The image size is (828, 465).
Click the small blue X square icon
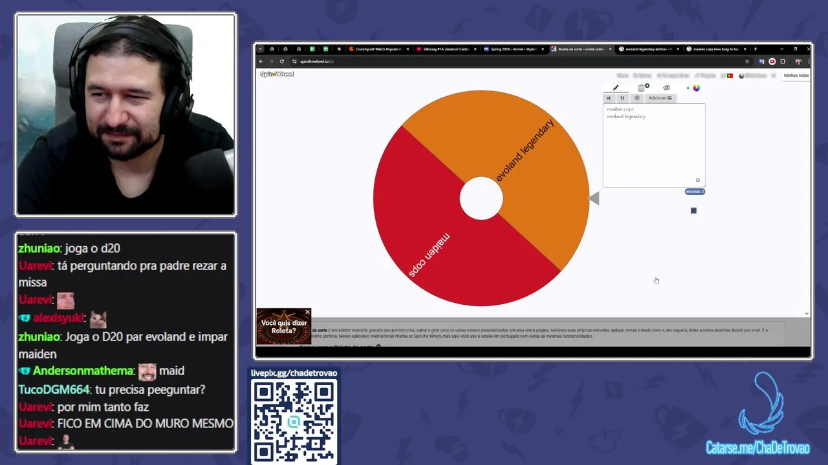(693, 211)
